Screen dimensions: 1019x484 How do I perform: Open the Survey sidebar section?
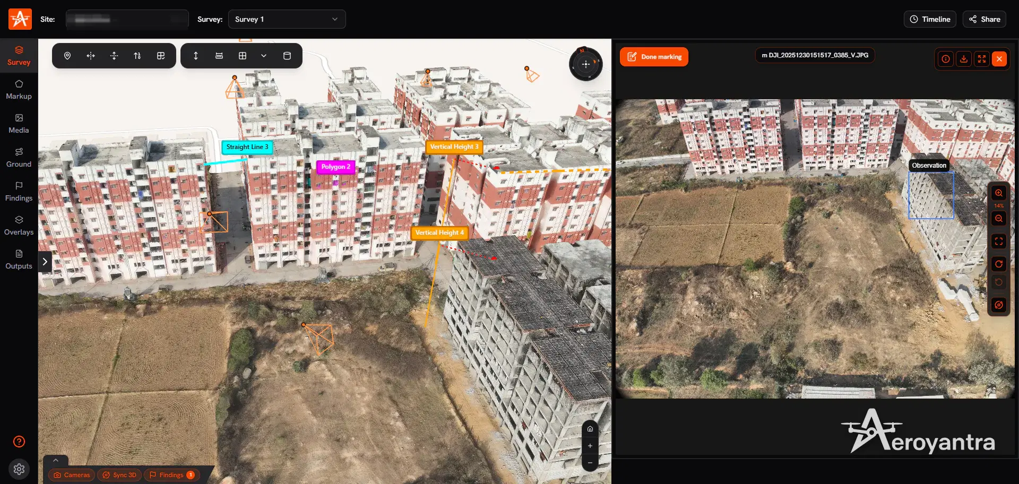click(19, 56)
